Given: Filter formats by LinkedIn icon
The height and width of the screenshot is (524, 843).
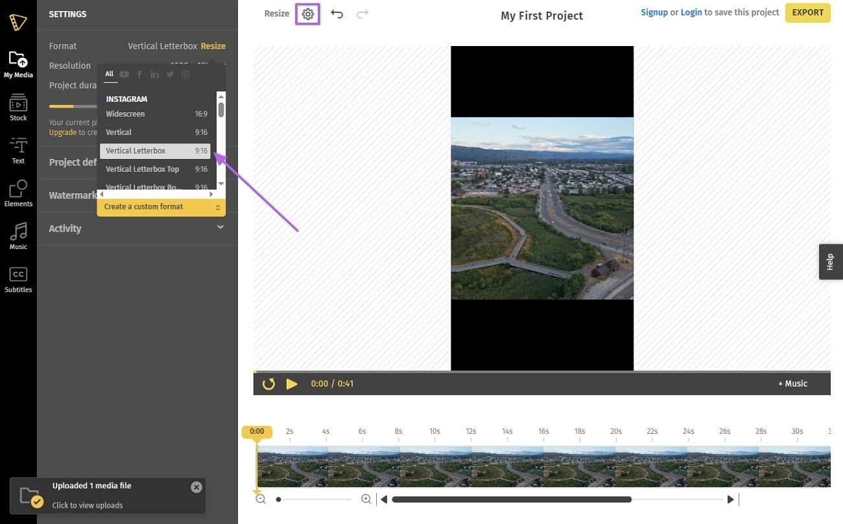Looking at the screenshot, I should coord(154,75).
